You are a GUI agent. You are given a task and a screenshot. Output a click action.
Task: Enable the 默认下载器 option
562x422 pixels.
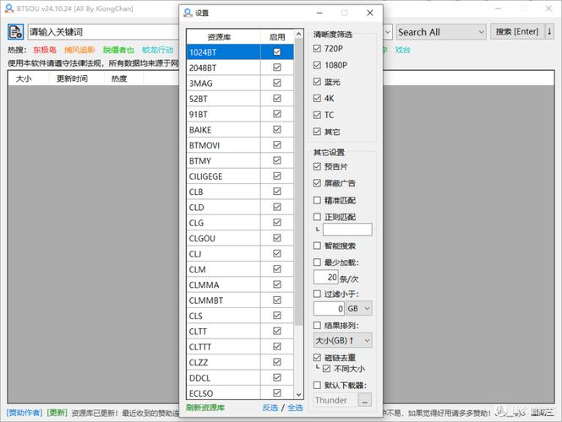(x=317, y=385)
